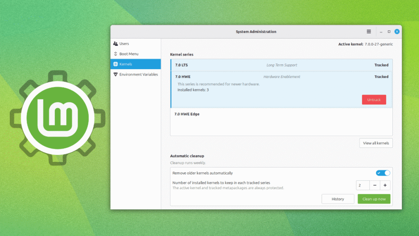The height and width of the screenshot is (236, 419).
Task: Click the Automatic cleanup heading
Action: click(187, 156)
